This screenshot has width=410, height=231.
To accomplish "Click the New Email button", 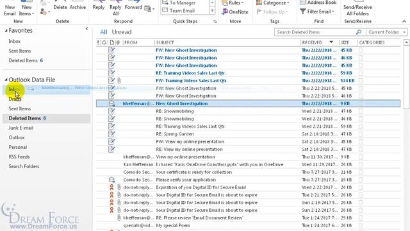I will (x=10, y=8).
